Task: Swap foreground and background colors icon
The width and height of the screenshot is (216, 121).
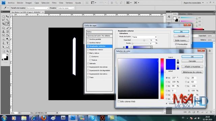Action: coord(7,54)
